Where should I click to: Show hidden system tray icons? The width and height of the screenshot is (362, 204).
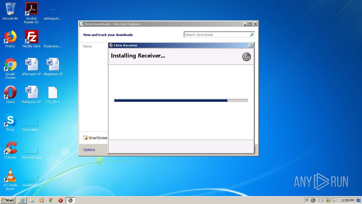[307, 200]
